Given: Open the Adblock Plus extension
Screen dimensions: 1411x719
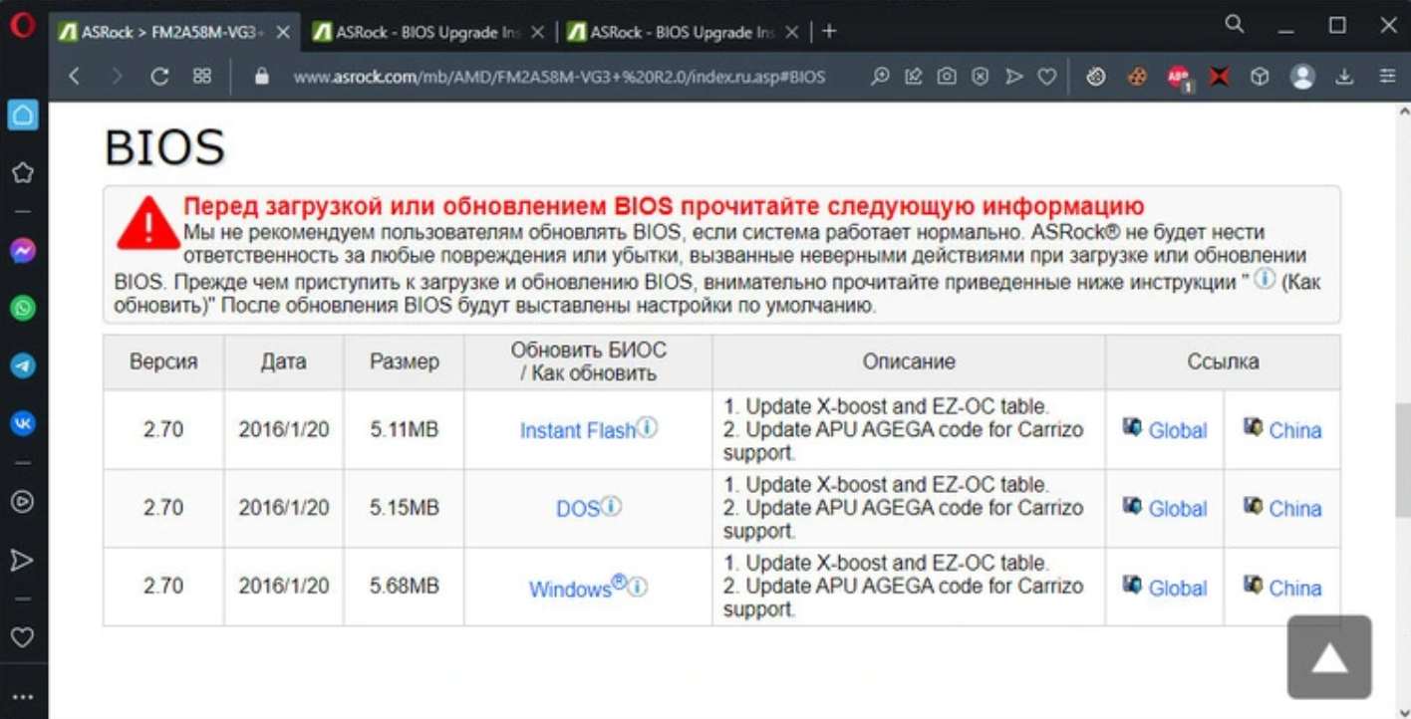Looking at the screenshot, I should point(1179,77).
